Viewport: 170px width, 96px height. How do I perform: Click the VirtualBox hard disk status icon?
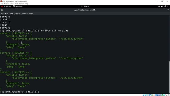pos(143,95)
